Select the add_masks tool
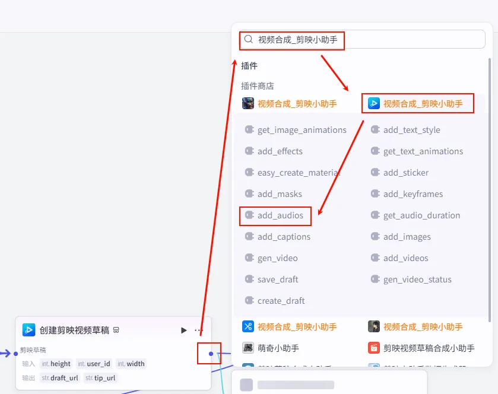Image resolution: width=498 pixels, height=394 pixels. (274, 193)
